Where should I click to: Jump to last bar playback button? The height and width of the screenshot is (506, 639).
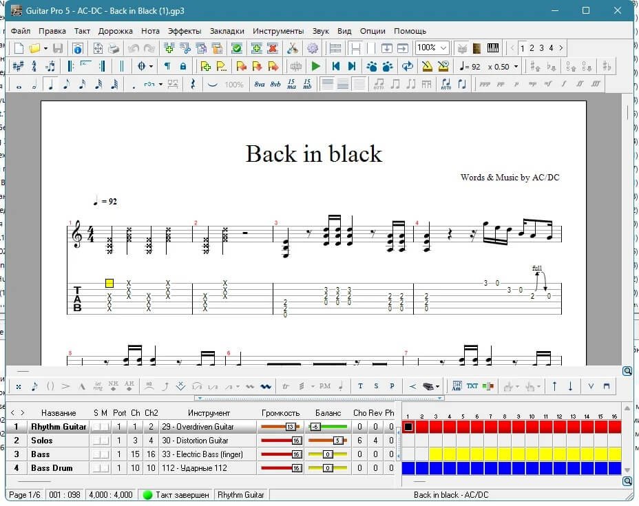point(352,66)
